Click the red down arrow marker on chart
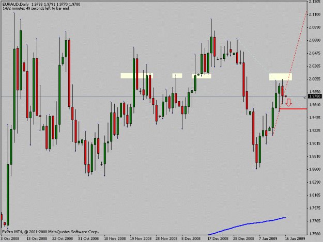This screenshot has height=242, width=323. tap(288, 102)
